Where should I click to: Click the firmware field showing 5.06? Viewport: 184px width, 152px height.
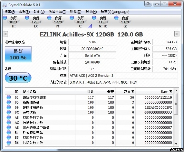(x=92, y=42)
